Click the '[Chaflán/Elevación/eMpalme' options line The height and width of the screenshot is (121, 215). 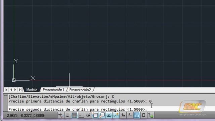point(61,96)
